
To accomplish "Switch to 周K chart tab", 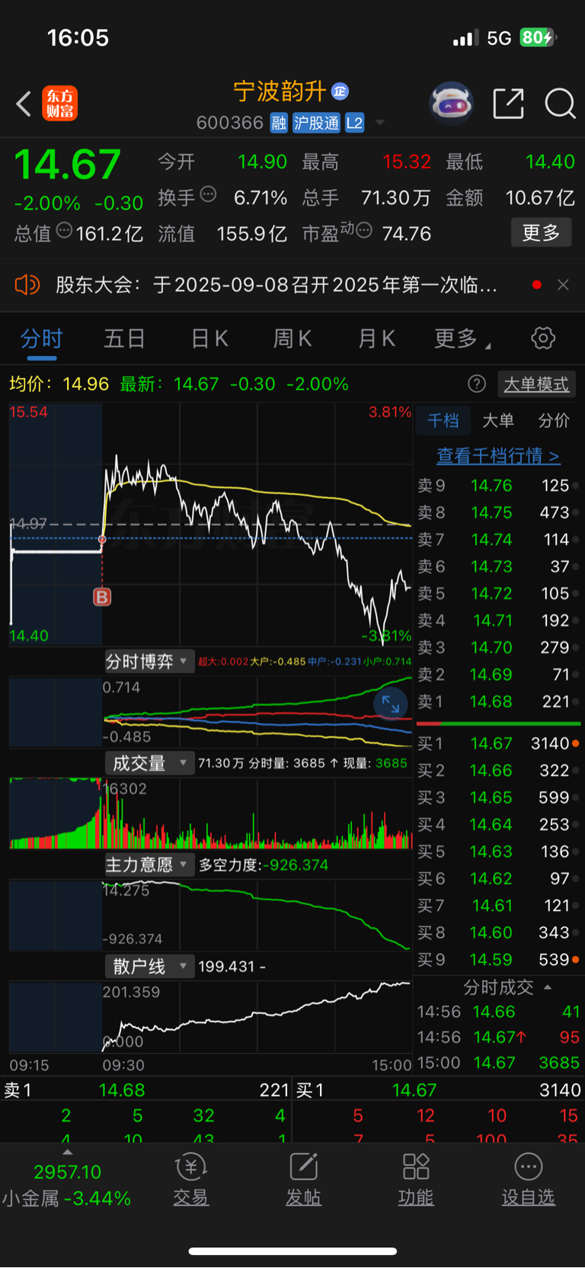I will coord(292,339).
